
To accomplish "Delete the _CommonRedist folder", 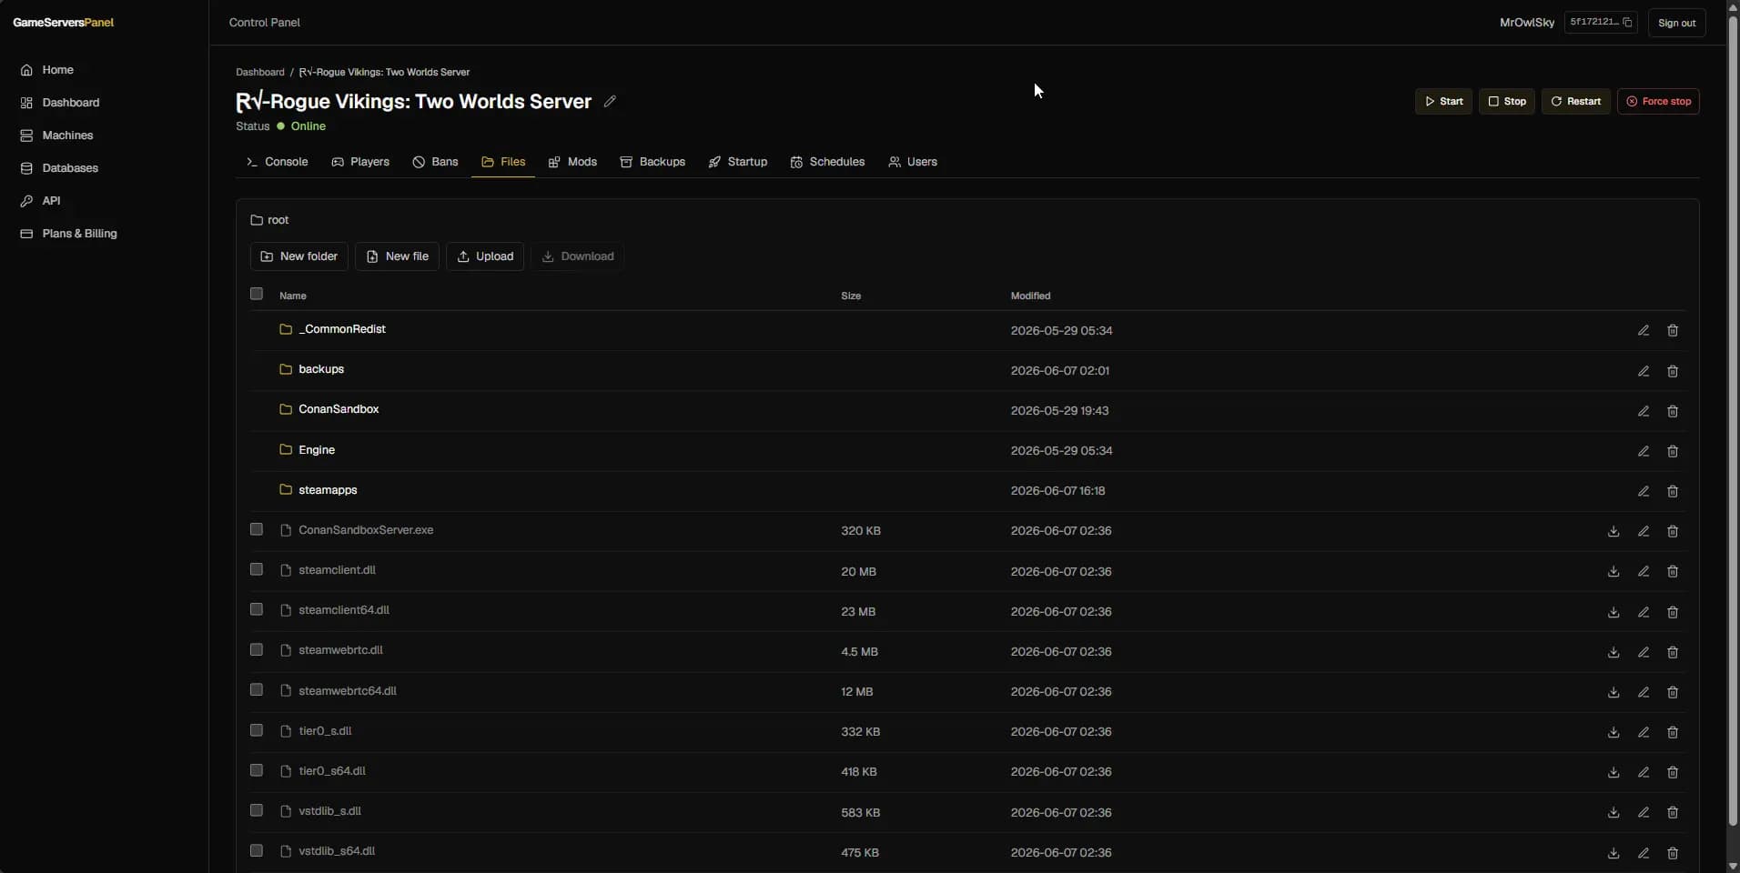I will tap(1673, 331).
